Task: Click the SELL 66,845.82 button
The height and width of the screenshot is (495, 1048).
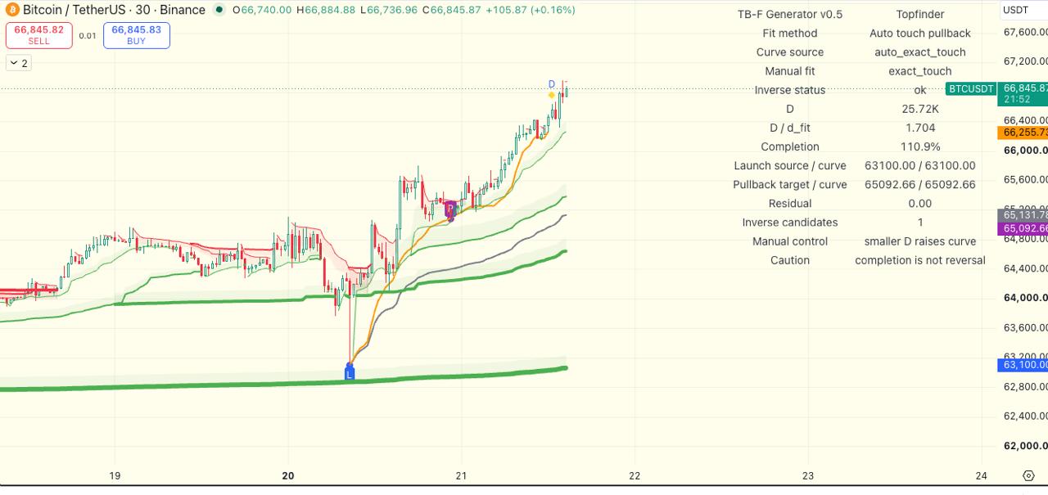Action: (38, 35)
